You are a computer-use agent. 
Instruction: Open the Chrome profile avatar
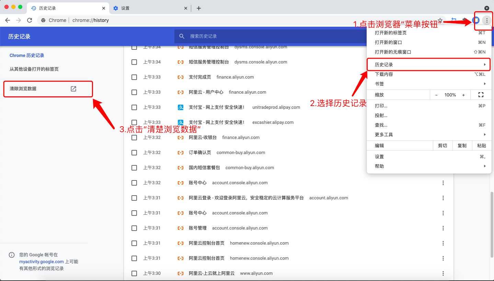[476, 20]
